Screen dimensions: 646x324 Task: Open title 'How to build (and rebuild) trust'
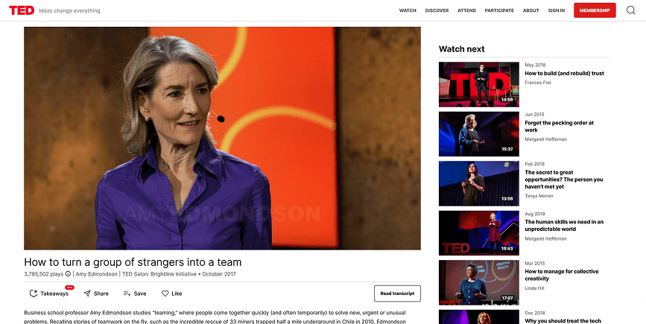click(x=564, y=73)
